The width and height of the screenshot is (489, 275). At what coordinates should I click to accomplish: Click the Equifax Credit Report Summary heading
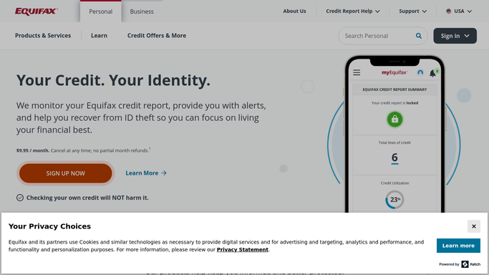point(394,90)
